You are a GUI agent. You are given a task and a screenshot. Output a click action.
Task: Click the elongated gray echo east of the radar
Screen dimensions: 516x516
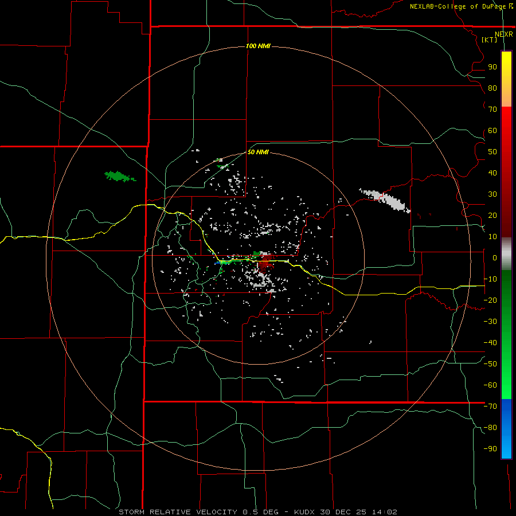click(x=386, y=200)
